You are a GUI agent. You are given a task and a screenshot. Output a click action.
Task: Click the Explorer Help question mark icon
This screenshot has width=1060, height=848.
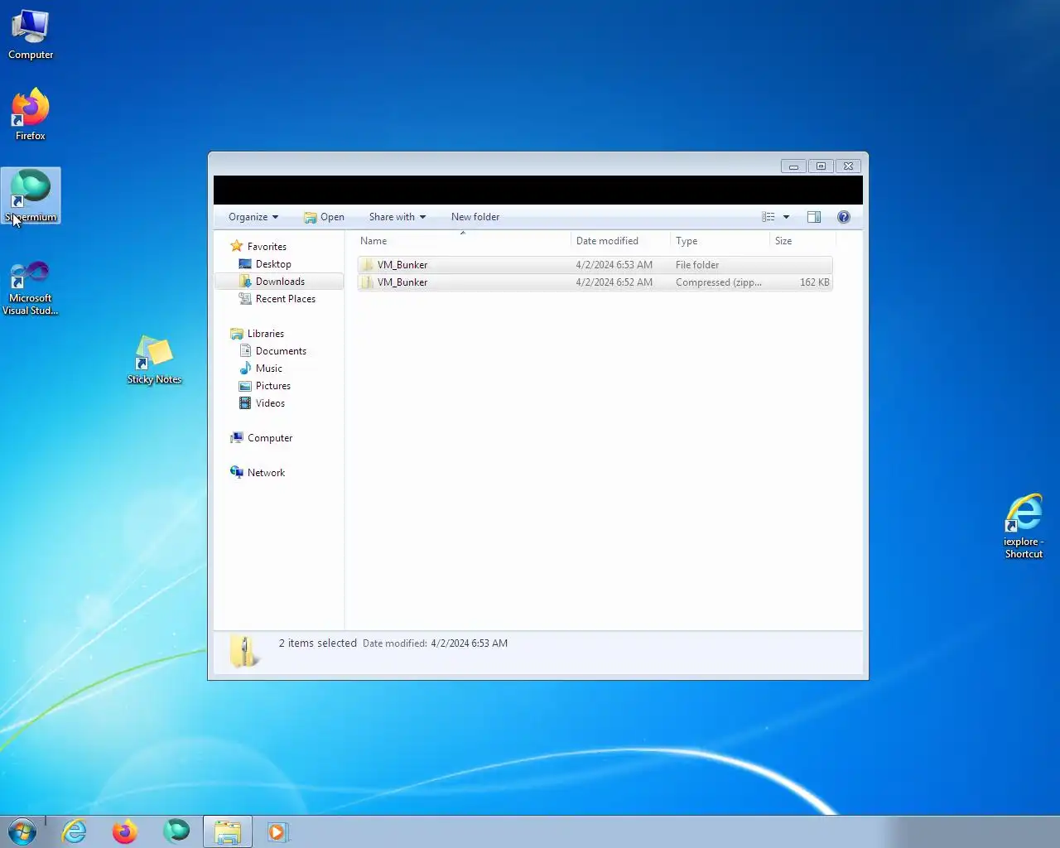pyautogui.click(x=844, y=217)
